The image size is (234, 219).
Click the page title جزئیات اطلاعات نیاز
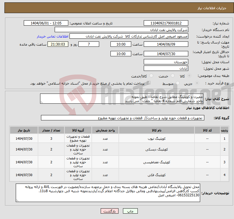click(212, 8)
